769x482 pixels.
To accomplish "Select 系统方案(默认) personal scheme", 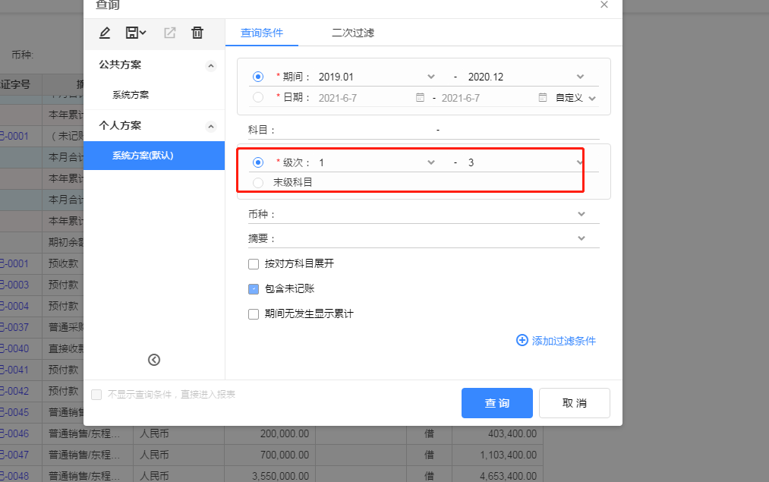I will point(154,156).
